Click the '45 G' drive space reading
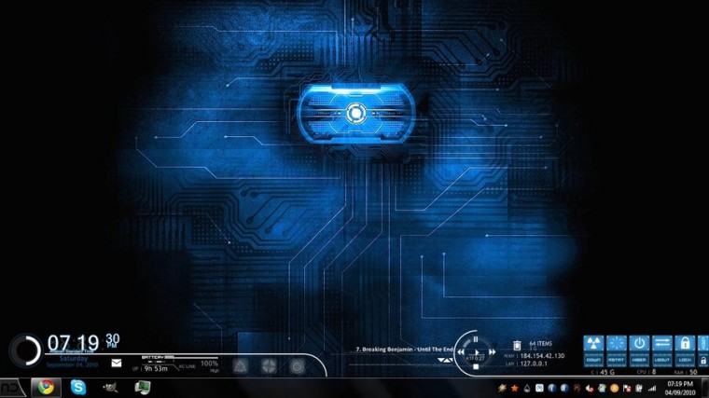The height and width of the screenshot is (398, 709). click(x=607, y=372)
